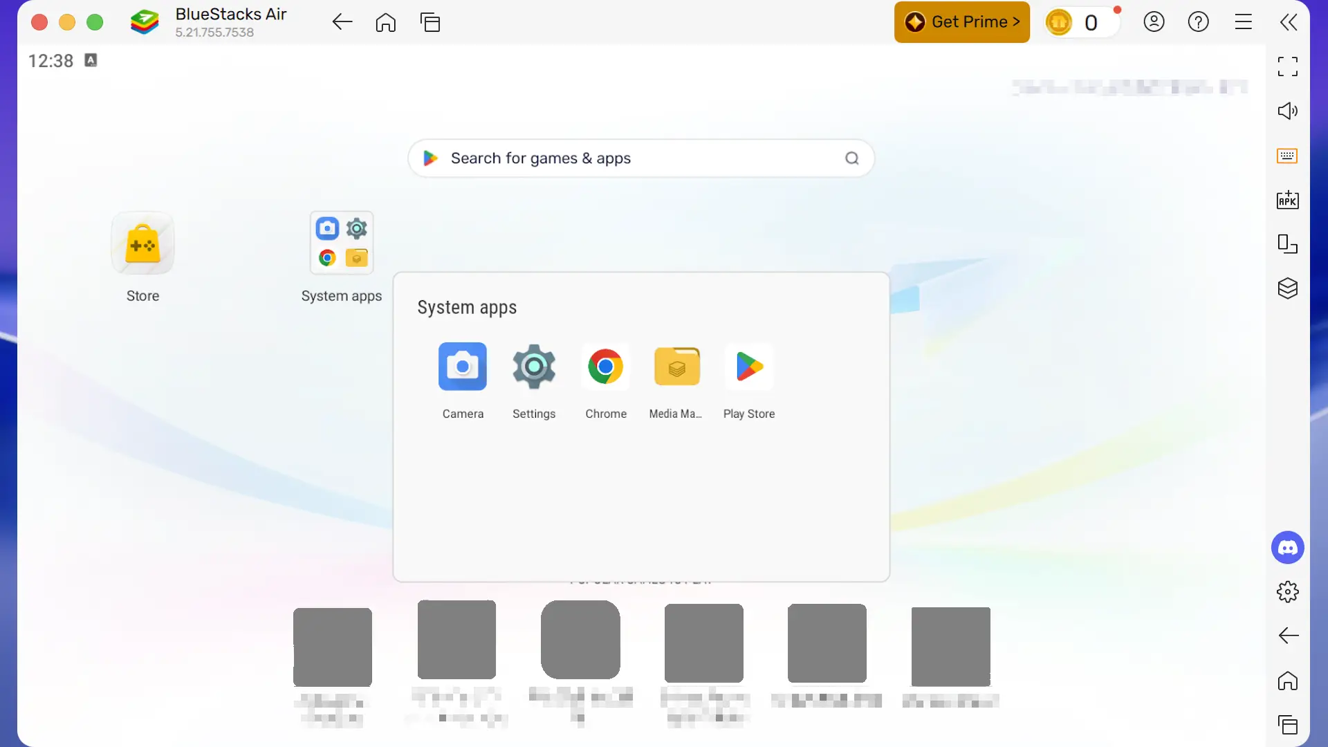This screenshot has width=1328, height=747.
Task: Launch the Play Store app
Action: [749, 367]
